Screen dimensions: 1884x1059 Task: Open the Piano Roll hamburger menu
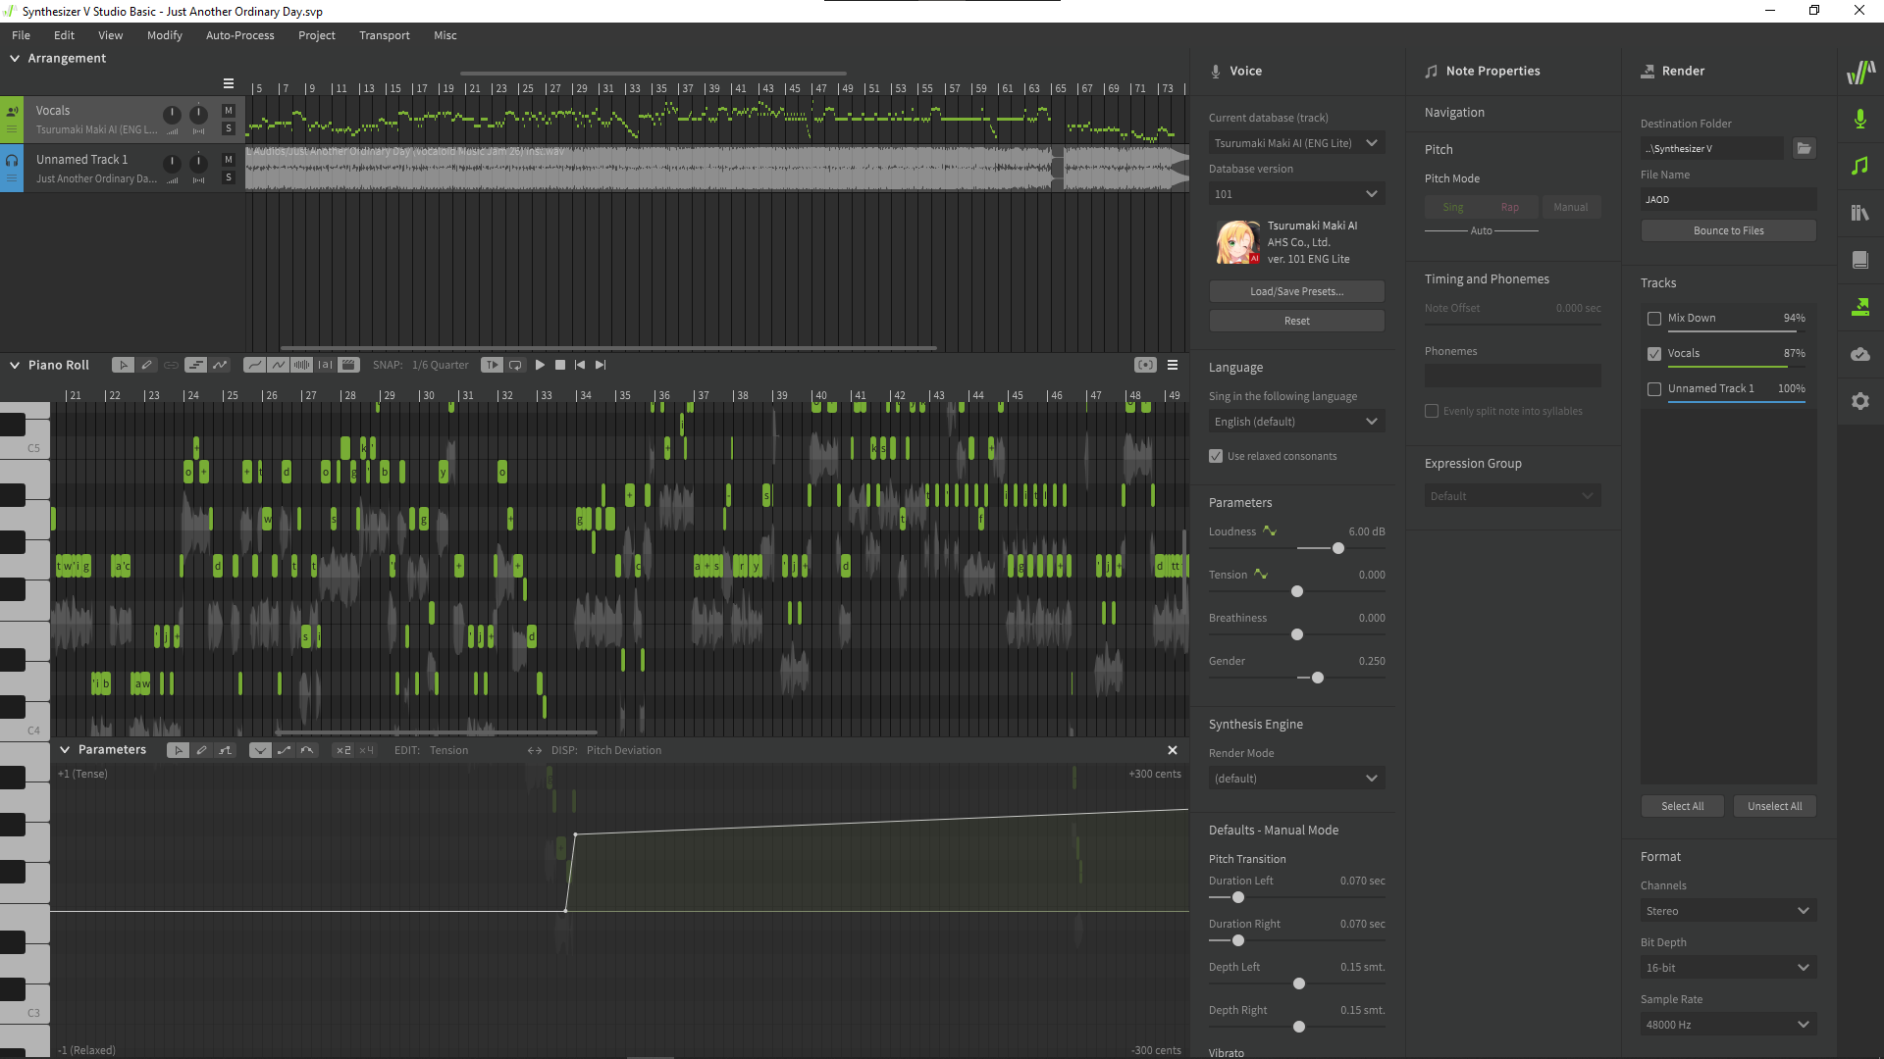coord(1173,365)
